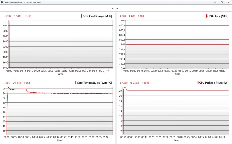Viewport: 232px width, 144px height.
Task: Click the 14 y-axis tick in CPU Package Power chart
Action: click(x=121, y=111)
